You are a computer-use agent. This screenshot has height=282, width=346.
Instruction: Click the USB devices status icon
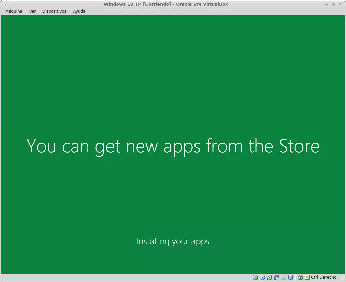point(269,277)
